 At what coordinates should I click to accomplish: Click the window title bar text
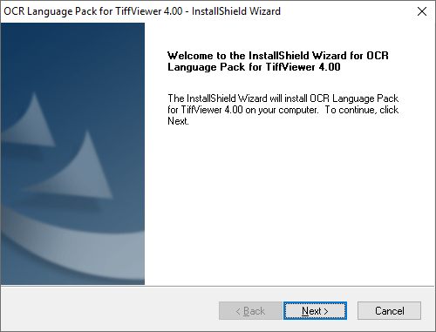point(142,11)
